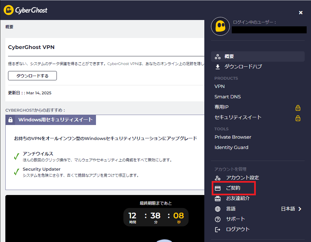Open the 言語 language setting
This screenshot has width=311, height=242.
(231, 209)
